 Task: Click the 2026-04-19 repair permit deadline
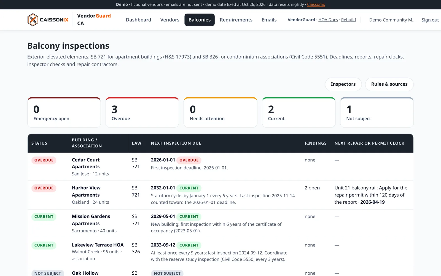(372, 202)
